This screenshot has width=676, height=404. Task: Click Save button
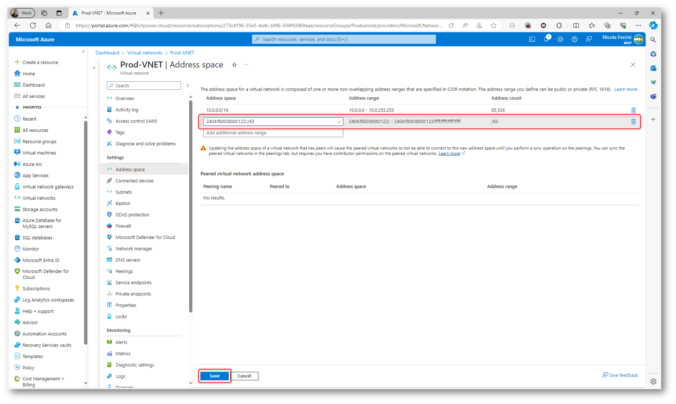coord(214,376)
